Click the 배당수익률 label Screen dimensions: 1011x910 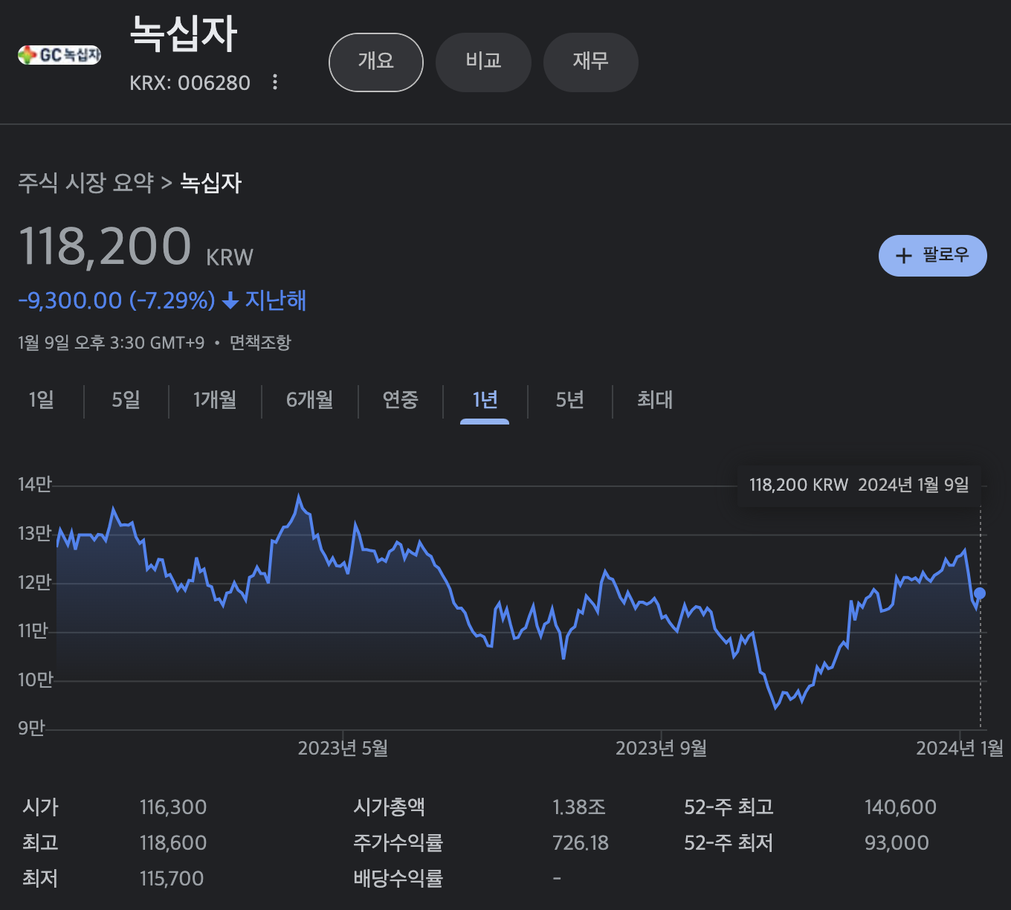(398, 879)
